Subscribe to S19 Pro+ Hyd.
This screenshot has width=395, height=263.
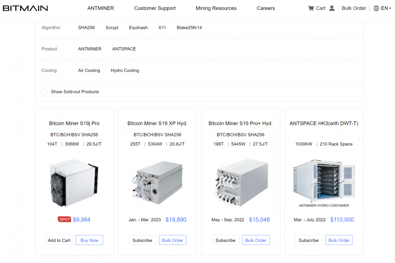[x=225, y=240]
